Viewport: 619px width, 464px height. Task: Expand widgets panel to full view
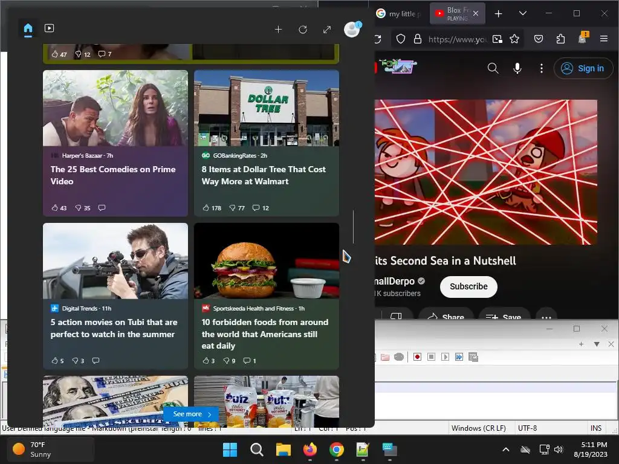[327, 30]
